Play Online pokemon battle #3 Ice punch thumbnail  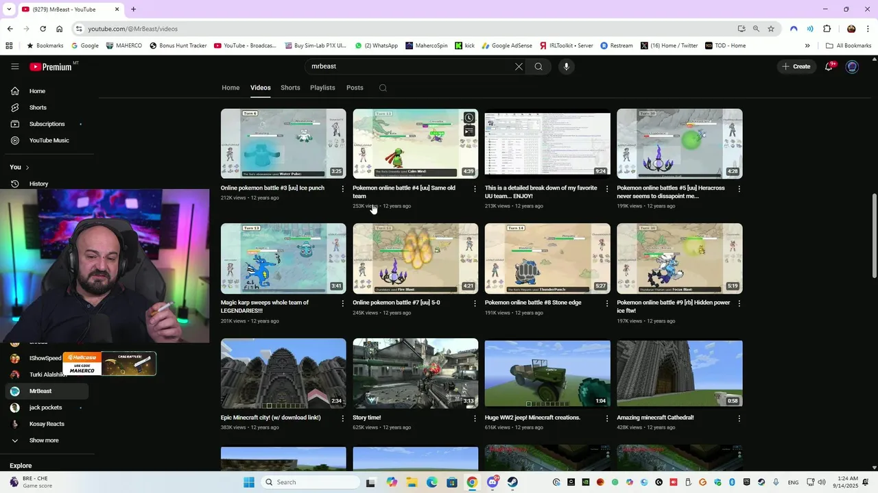click(283, 144)
